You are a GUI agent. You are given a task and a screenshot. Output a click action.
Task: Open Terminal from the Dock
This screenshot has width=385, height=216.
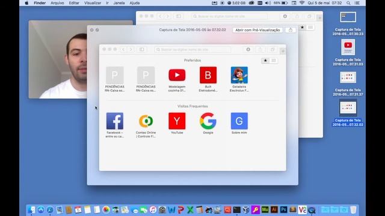(x=237, y=210)
